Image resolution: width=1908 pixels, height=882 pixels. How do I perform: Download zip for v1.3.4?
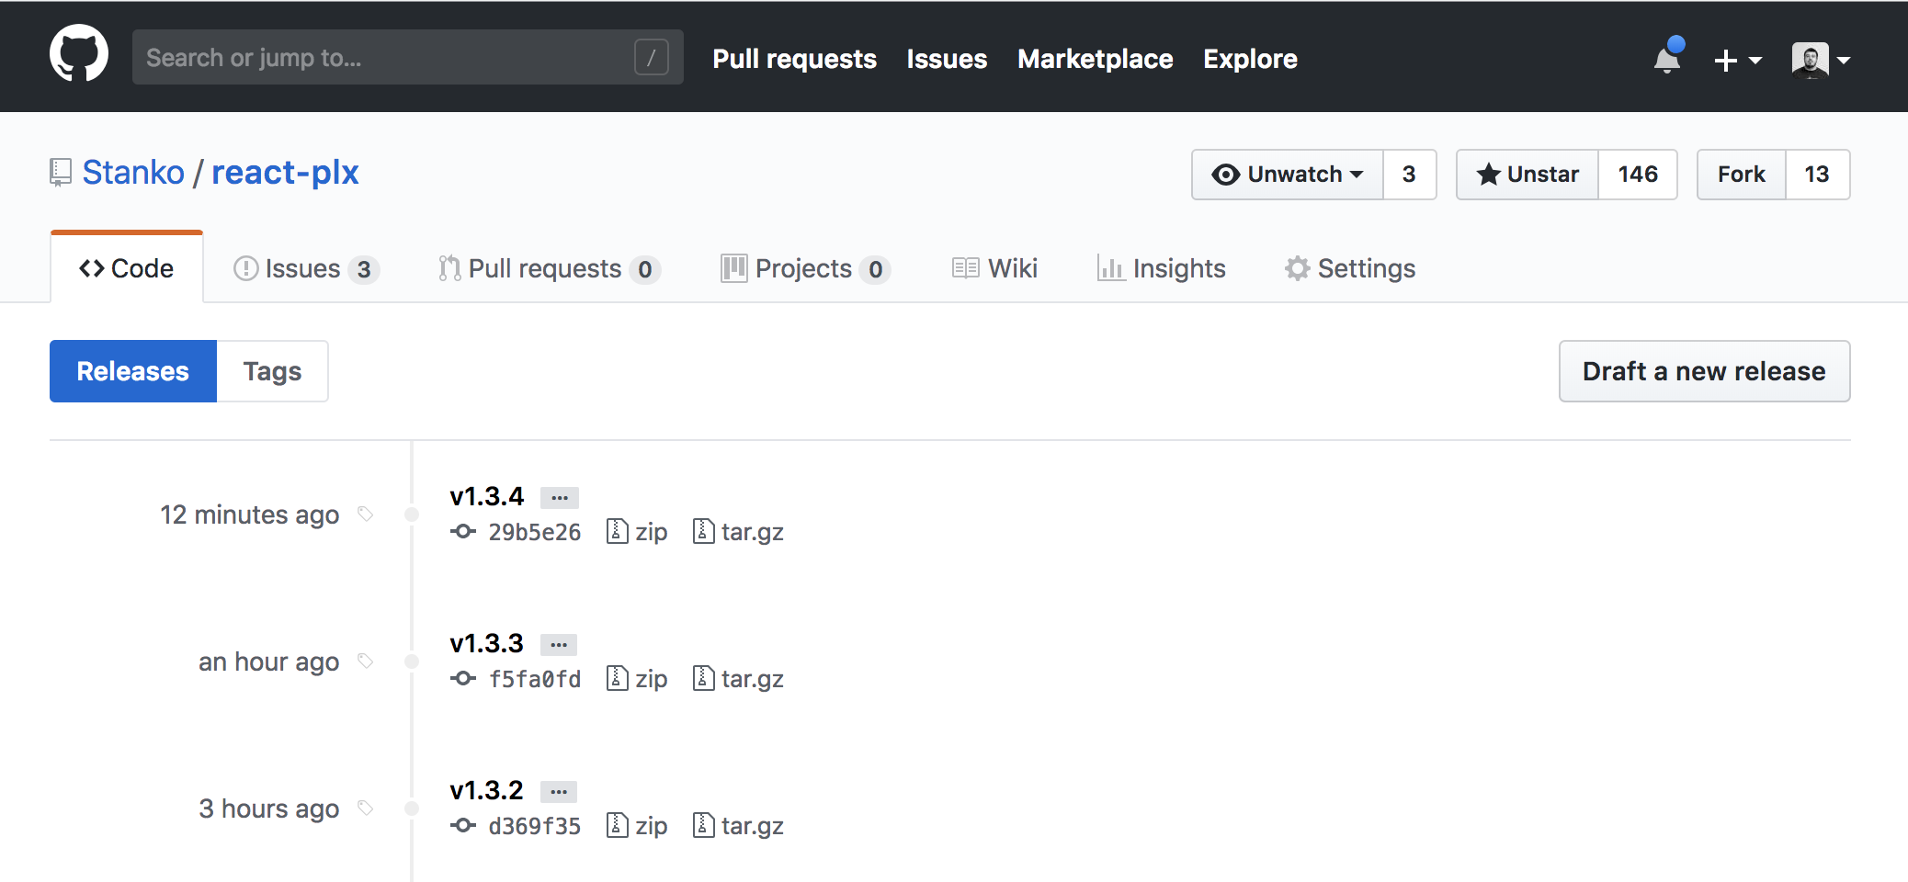click(x=637, y=532)
